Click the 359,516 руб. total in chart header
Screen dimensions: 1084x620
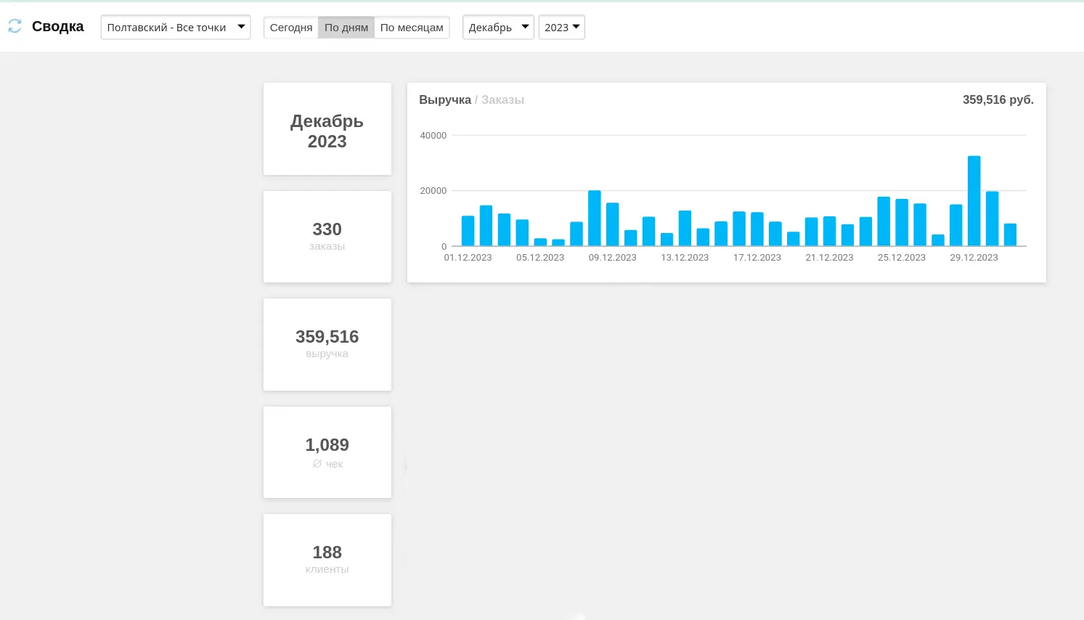click(x=998, y=99)
